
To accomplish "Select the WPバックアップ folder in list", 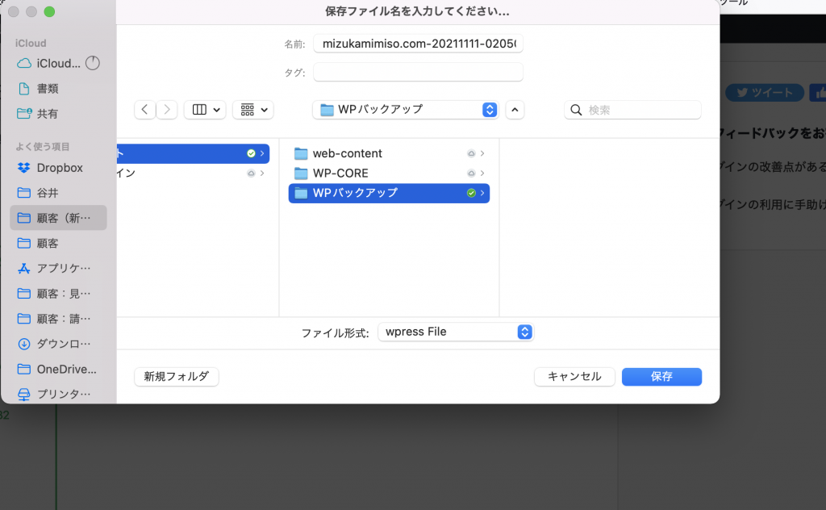I will [x=355, y=194].
